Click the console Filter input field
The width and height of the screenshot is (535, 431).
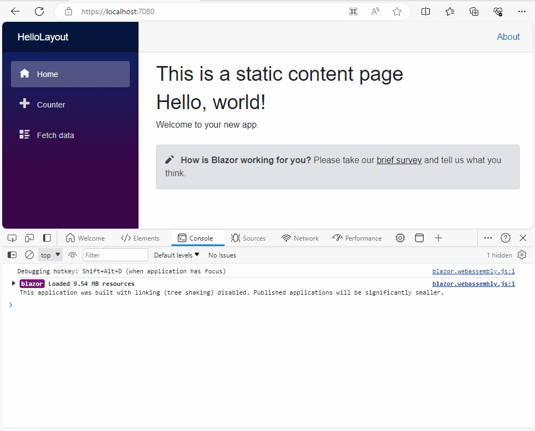116,255
